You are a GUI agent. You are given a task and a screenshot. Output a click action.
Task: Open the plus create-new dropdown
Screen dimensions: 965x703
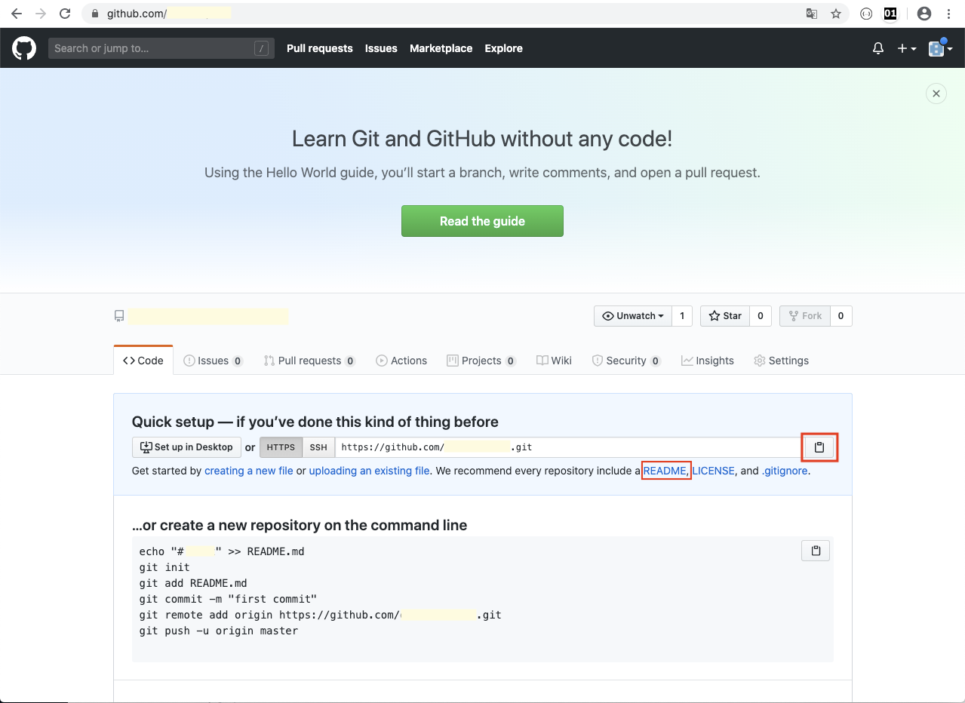click(906, 48)
